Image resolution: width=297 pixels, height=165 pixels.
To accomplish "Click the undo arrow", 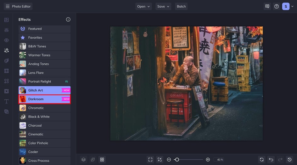I will [271, 160].
